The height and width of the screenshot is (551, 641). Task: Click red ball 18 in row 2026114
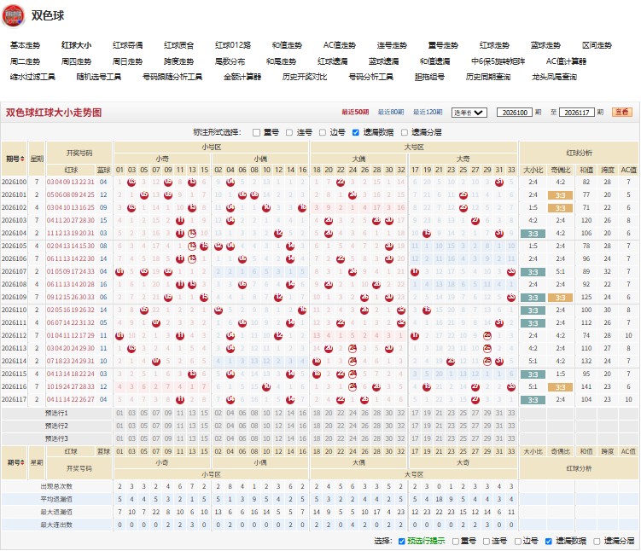(x=317, y=362)
